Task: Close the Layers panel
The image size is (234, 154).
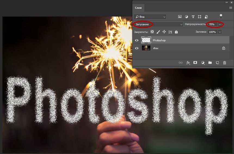Action: click(x=232, y=2)
